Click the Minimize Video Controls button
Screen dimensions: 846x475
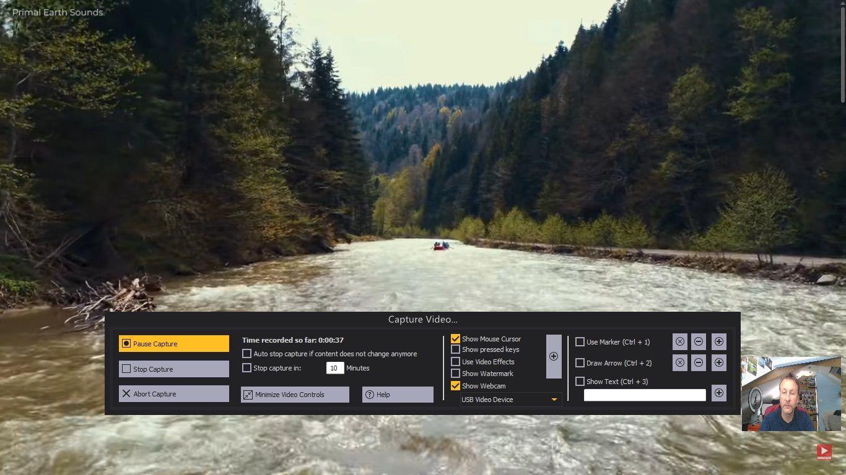point(295,394)
